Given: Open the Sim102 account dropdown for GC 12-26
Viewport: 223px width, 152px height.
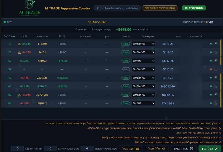Looking at the screenshot, I should (x=143, y=61).
